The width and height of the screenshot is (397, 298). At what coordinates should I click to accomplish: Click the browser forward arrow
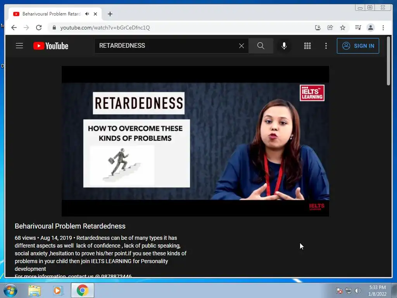pos(26,28)
